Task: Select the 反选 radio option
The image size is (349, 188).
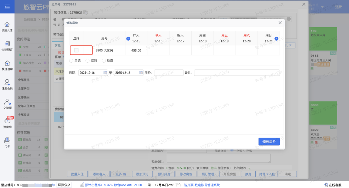Action: pyautogui.click(x=104, y=61)
